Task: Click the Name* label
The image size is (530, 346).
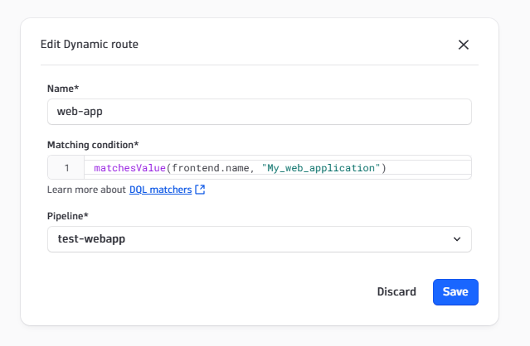Action: pos(63,89)
